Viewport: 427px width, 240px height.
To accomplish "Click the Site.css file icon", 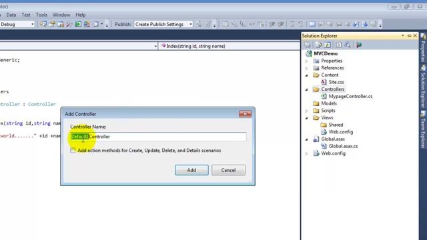I will (x=324, y=82).
